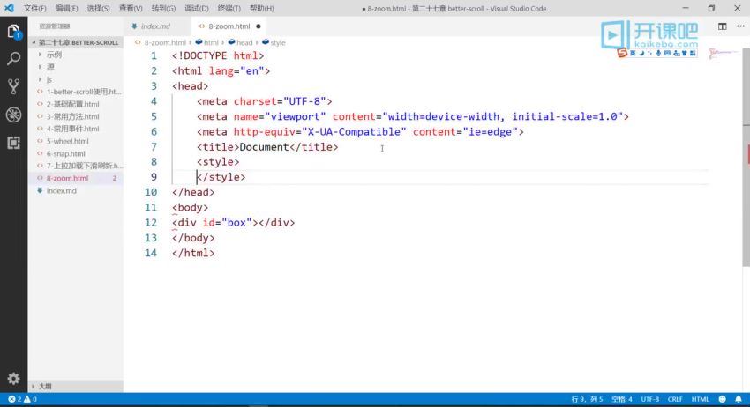Open index.md in the explorer

point(61,190)
